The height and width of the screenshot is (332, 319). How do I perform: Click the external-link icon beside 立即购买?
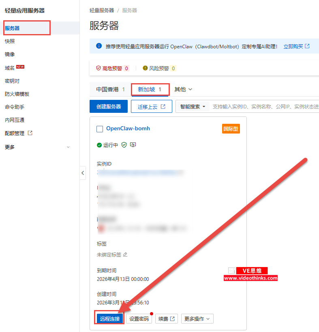point(307,46)
